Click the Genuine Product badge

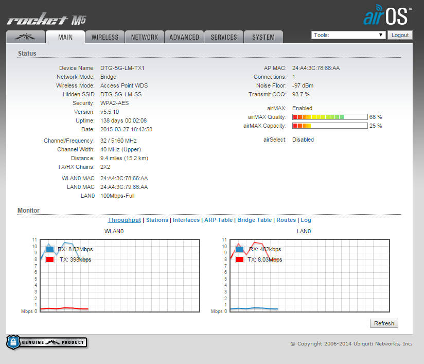coord(47,342)
